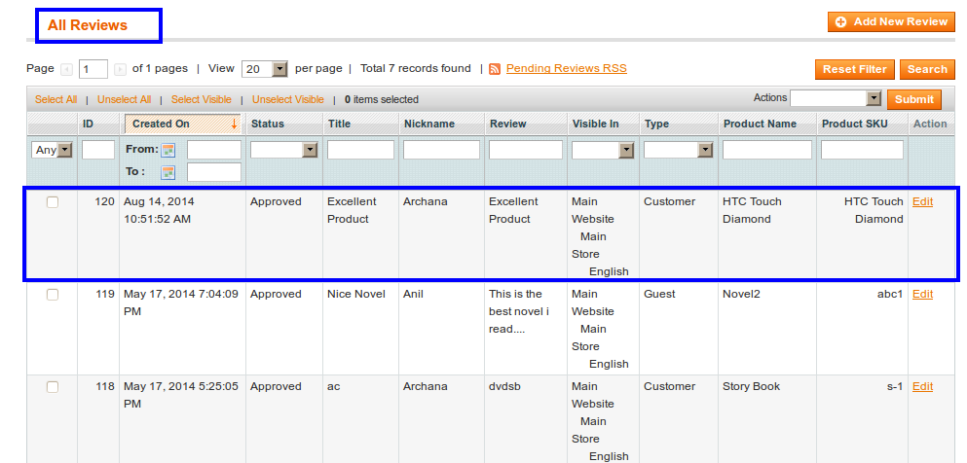Sort by the Product Name column header
The height and width of the screenshot is (463, 967).
click(759, 124)
